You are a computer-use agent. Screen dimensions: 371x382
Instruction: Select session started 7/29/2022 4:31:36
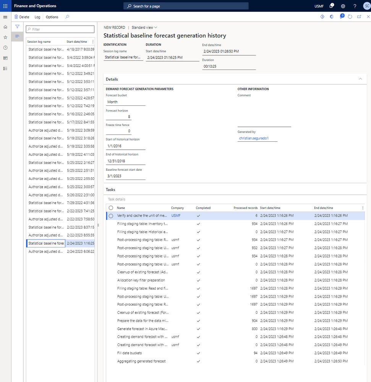[x=60, y=203]
